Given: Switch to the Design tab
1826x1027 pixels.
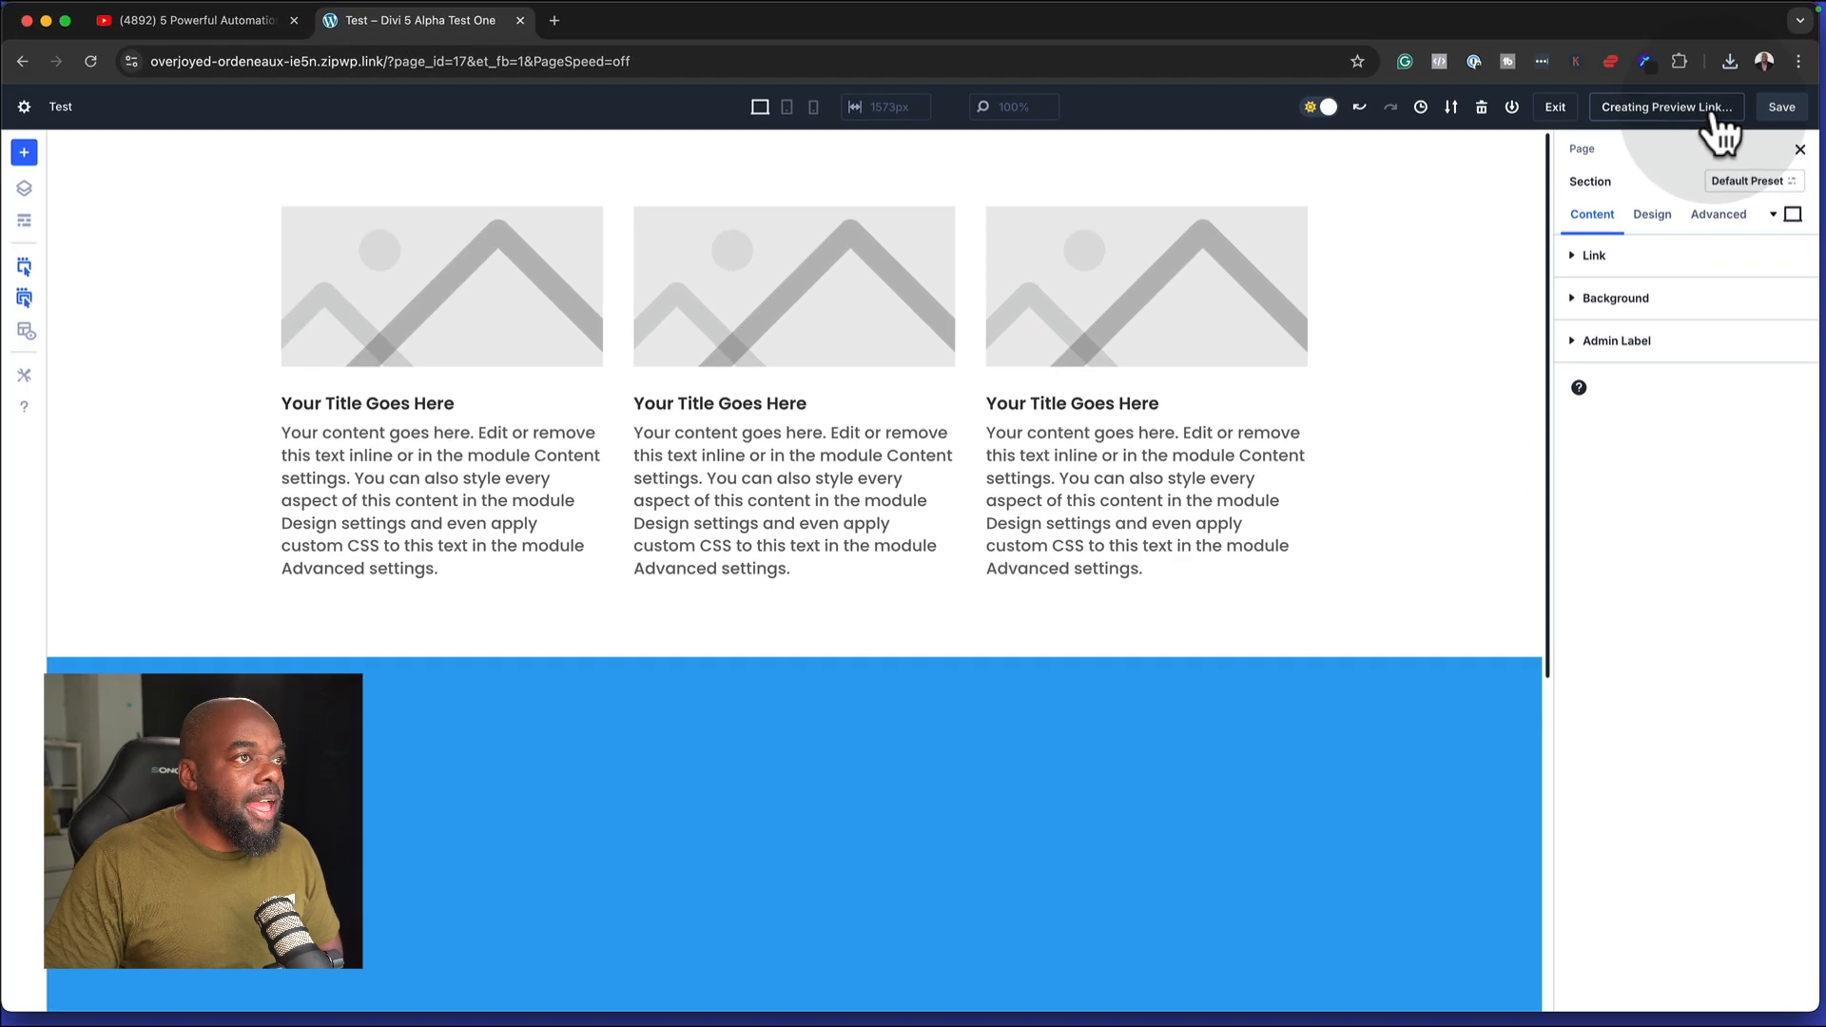Looking at the screenshot, I should (1652, 214).
